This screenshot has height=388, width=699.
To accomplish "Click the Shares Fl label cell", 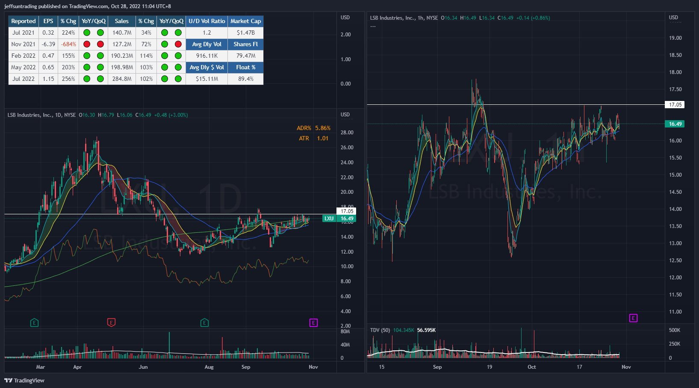I will click(x=246, y=44).
